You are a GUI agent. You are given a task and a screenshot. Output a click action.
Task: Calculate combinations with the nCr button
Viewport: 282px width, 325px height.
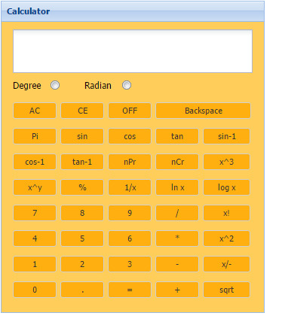(177, 162)
